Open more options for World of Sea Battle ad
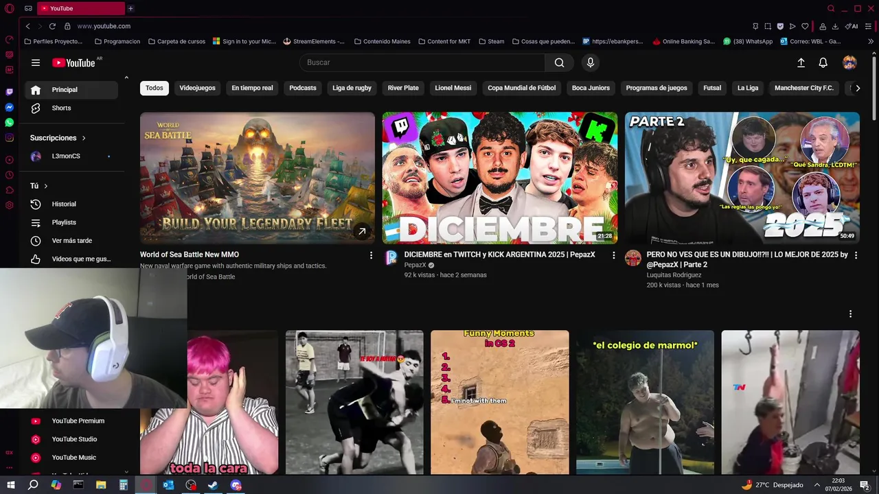 (x=371, y=255)
